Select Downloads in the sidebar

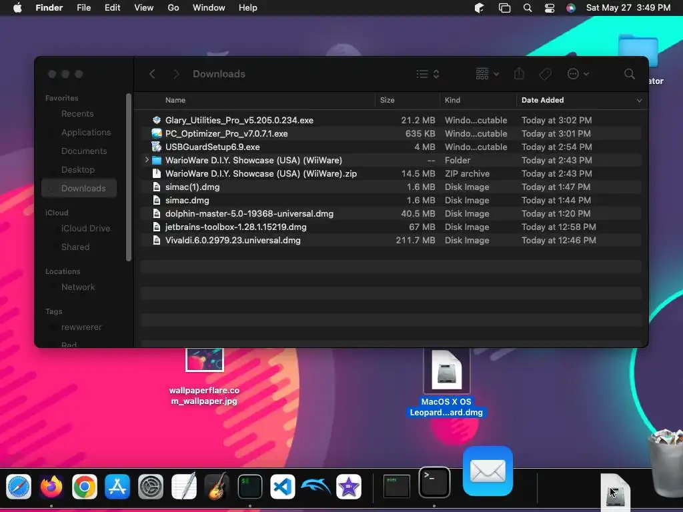point(79,189)
